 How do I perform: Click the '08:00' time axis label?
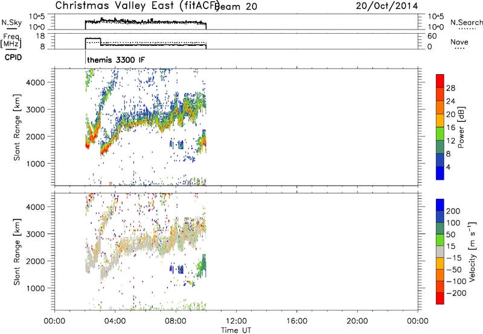click(x=176, y=321)
